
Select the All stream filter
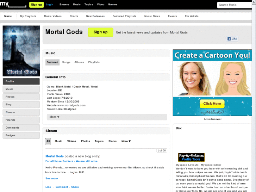tap(48, 141)
